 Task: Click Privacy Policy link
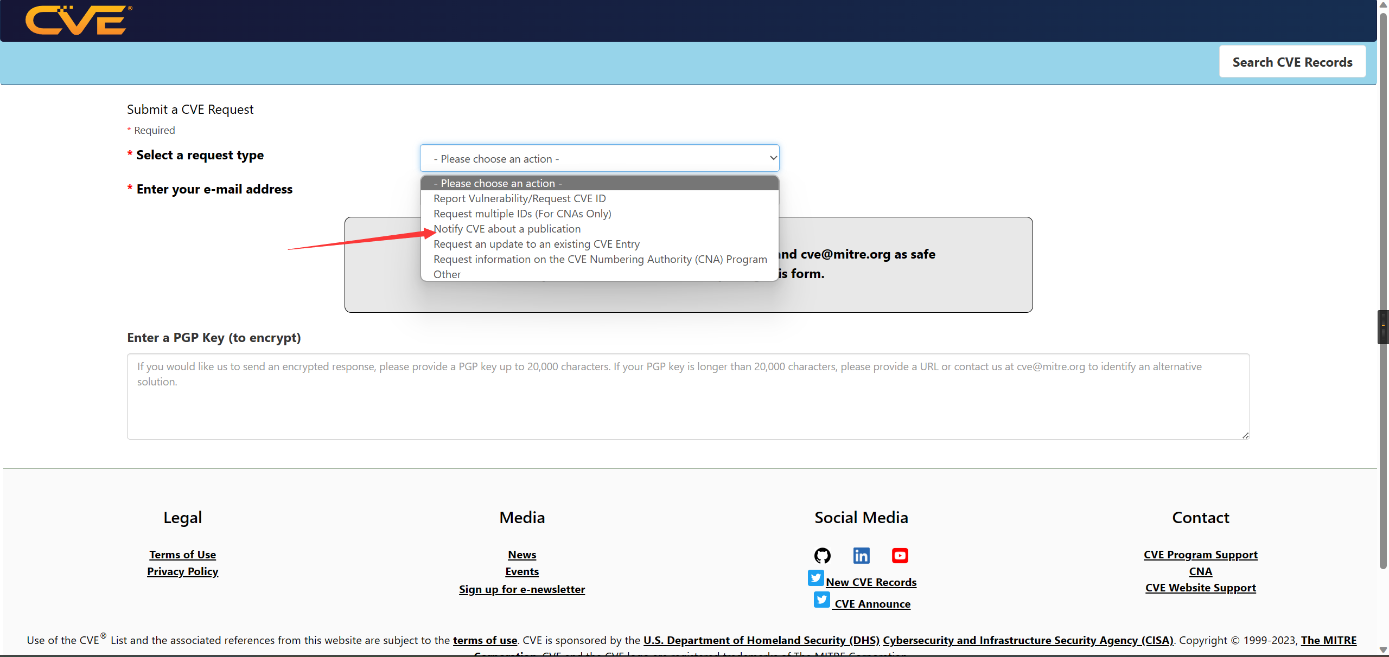tap(182, 570)
